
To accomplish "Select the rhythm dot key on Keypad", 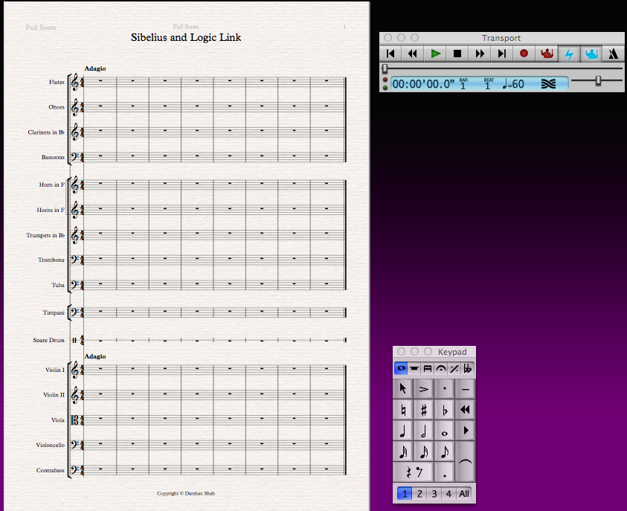I will [445, 472].
